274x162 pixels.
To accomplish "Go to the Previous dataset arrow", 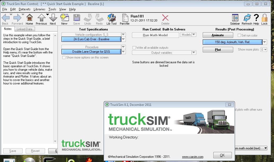I will [x=41, y=18].
